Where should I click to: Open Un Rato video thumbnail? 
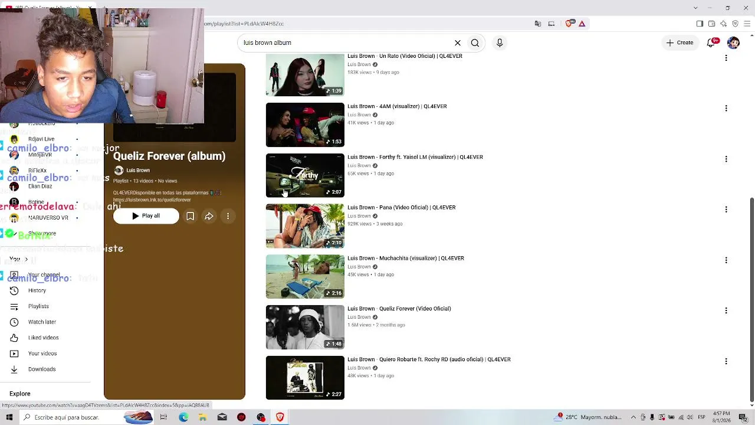[x=305, y=74]
